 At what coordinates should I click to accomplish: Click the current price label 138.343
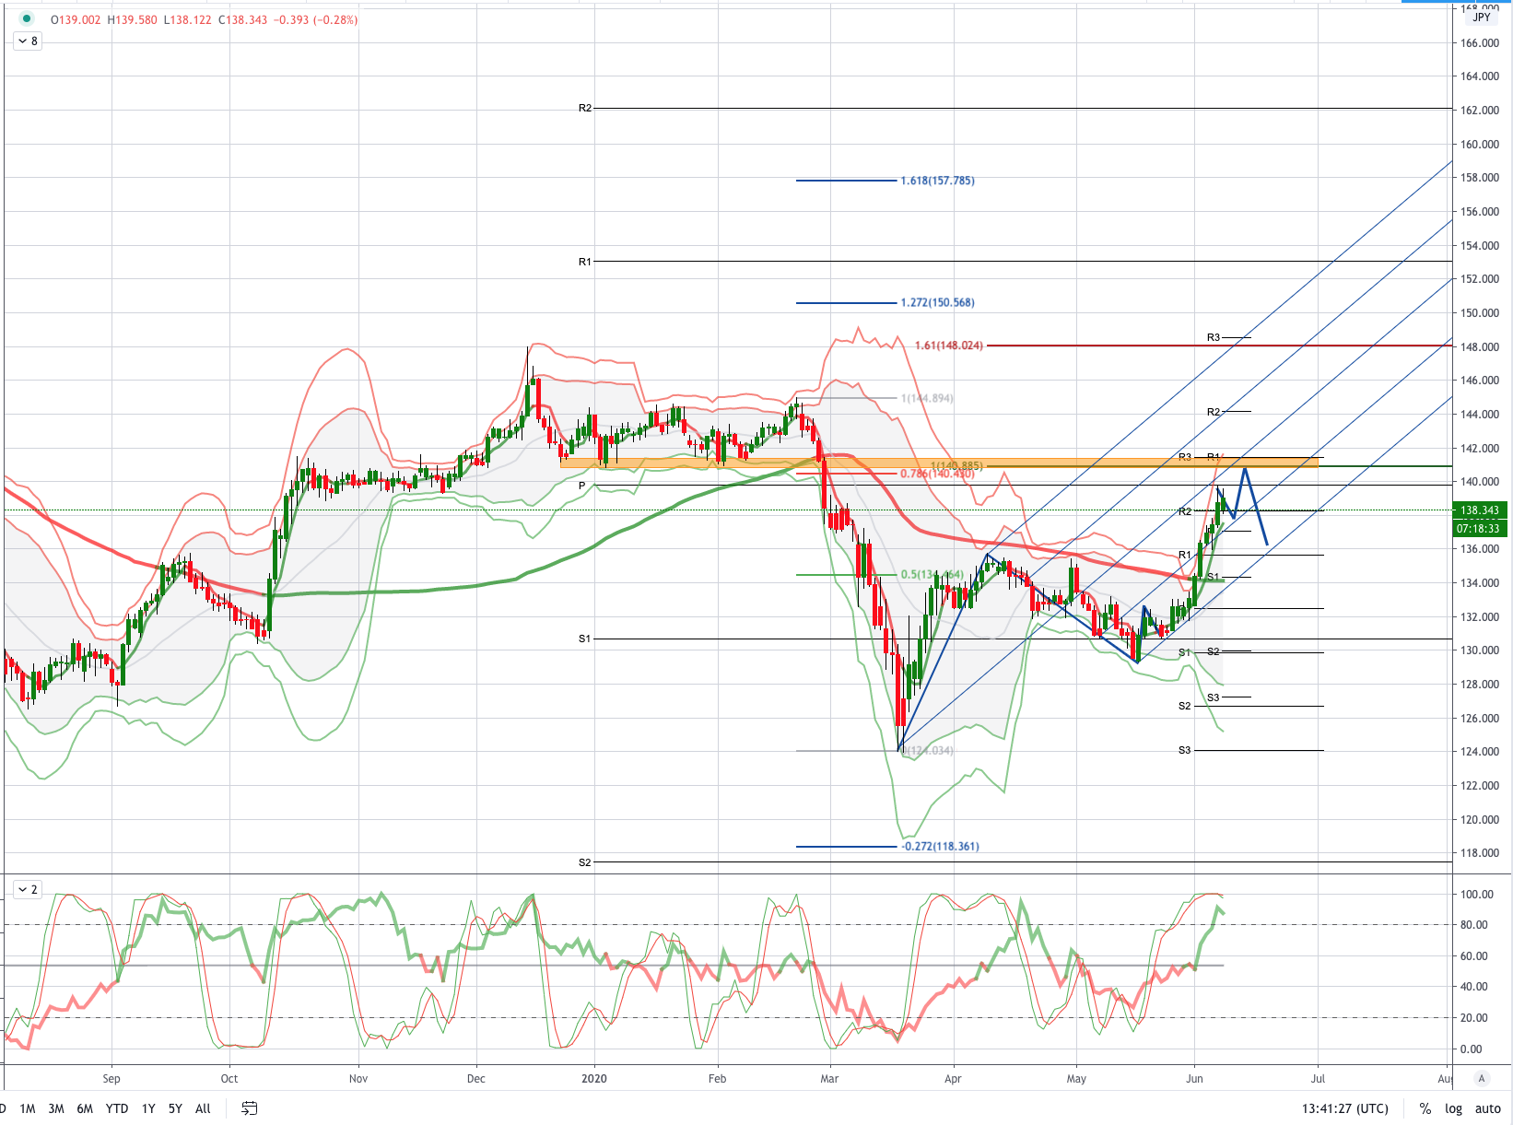coord(1479,510)
